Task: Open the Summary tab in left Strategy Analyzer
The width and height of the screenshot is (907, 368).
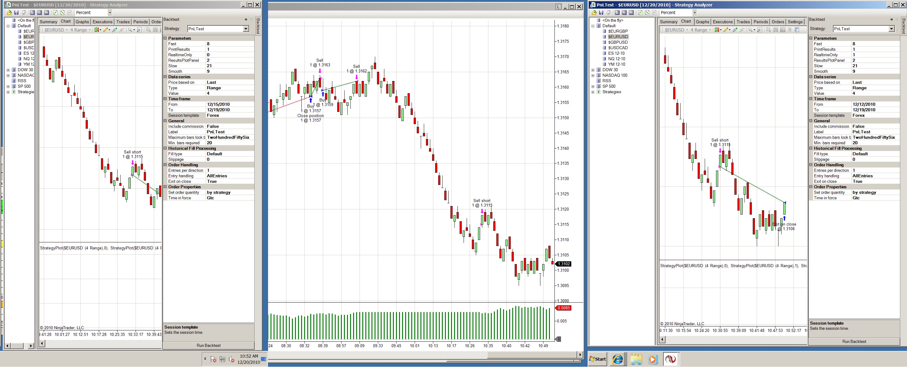Action: click(48, 22)
